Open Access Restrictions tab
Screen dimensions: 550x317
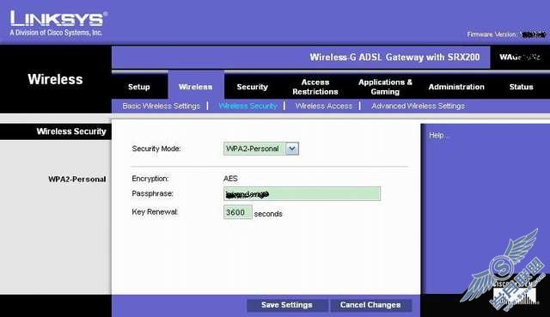pos(315,87)
